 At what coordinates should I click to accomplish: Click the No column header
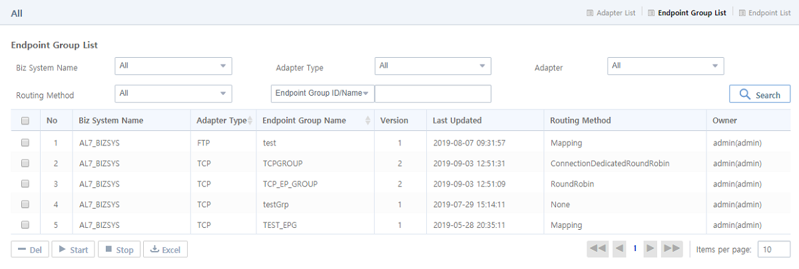coord(52,121)
